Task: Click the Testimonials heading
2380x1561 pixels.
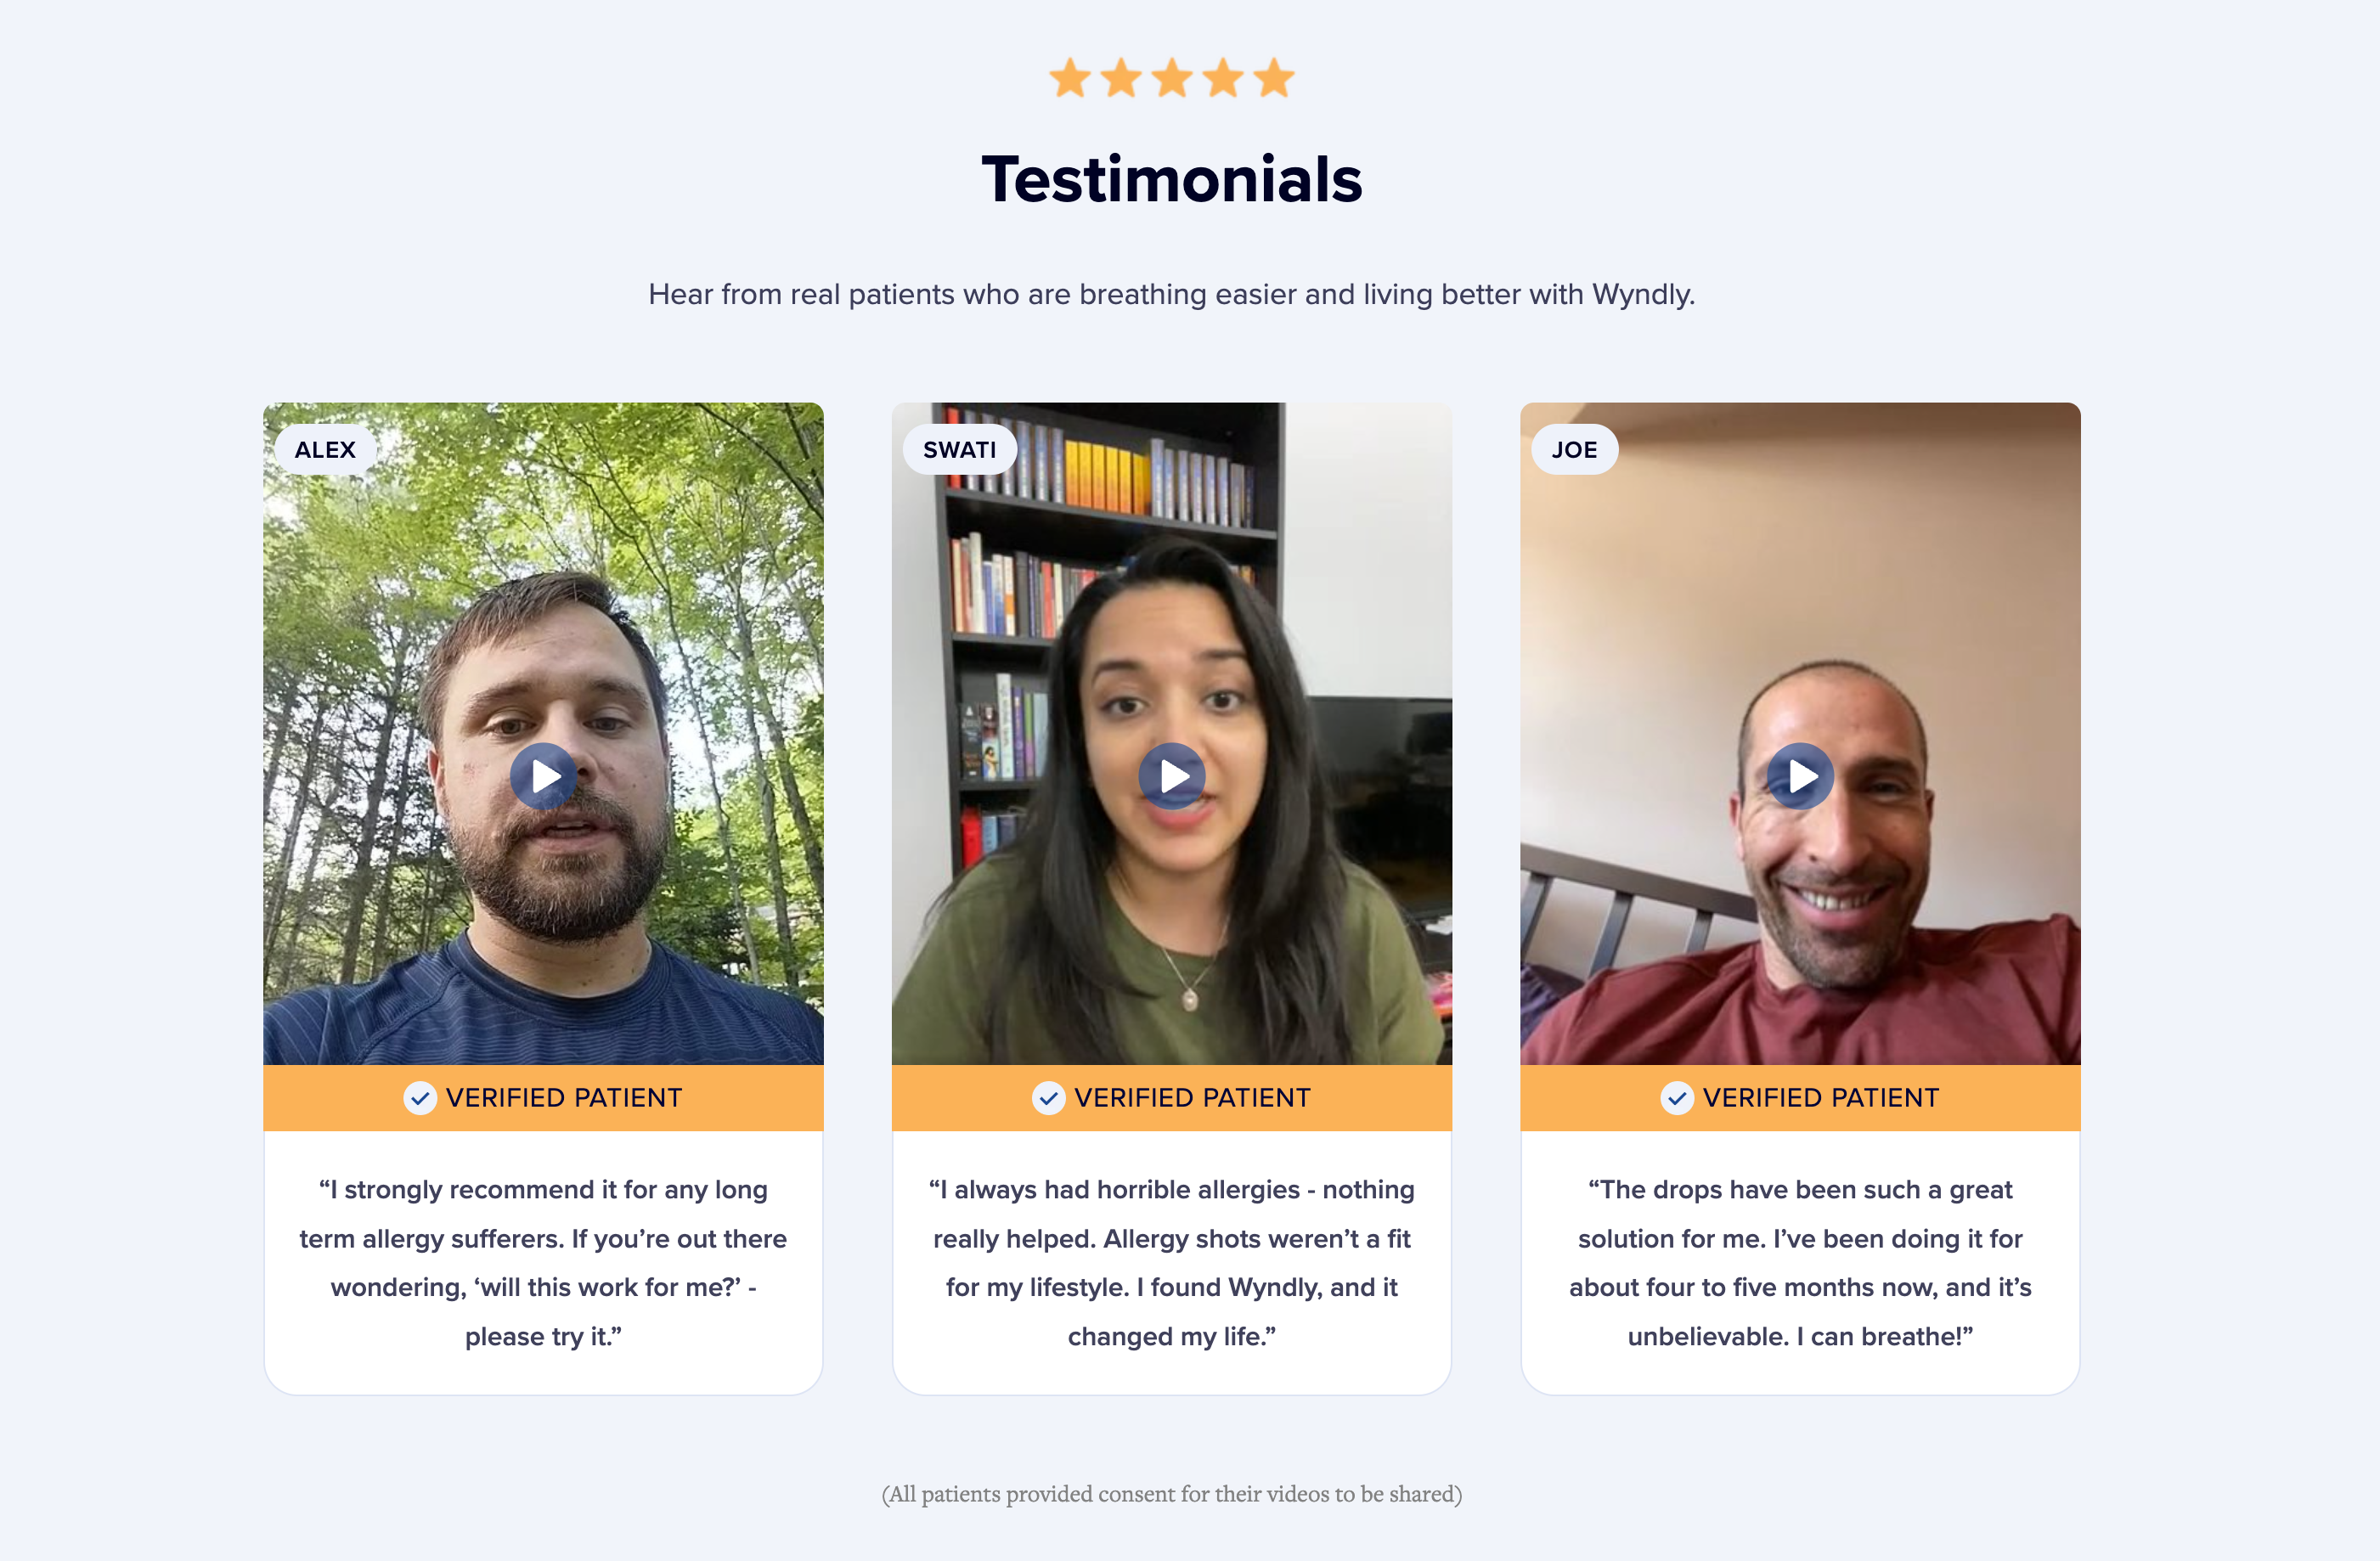Action: [1172, 180]
